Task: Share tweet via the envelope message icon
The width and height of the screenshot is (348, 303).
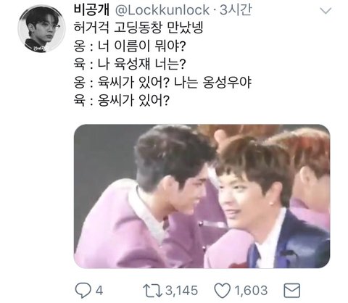Action: tap(292, 291)
